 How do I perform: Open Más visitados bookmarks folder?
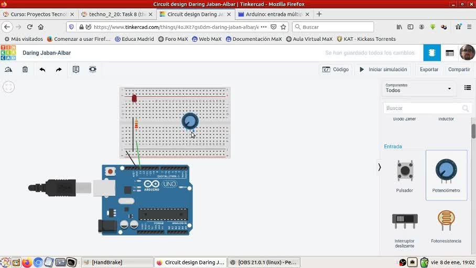(24, 39)
